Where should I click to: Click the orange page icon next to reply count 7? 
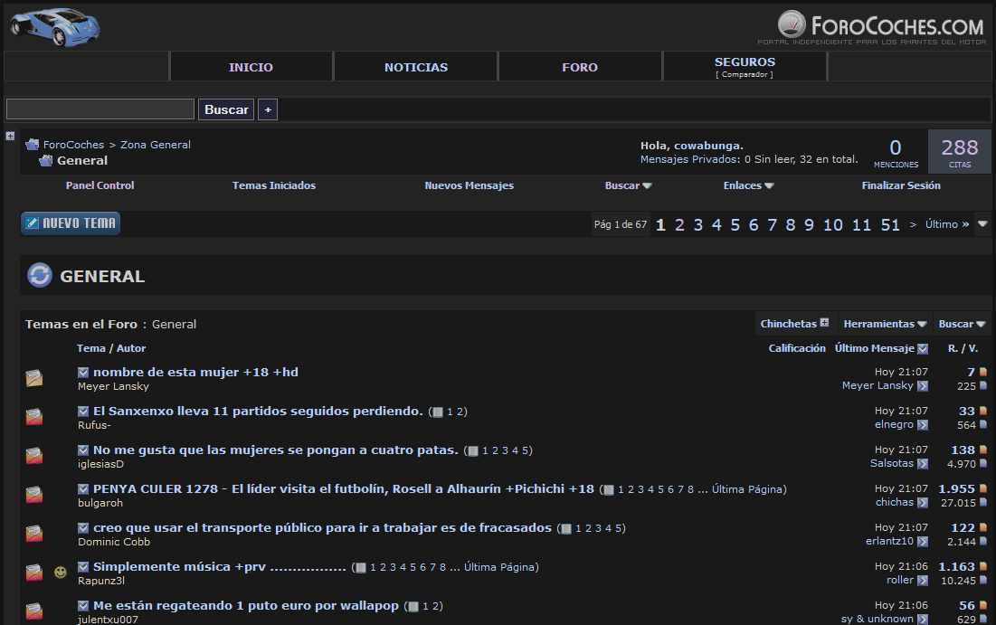[985, 371]
